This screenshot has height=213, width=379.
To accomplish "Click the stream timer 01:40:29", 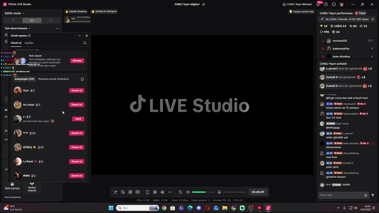I will (x=258, y=192).
